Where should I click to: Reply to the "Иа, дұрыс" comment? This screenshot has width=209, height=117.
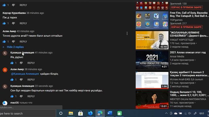[x=31, y=63]
